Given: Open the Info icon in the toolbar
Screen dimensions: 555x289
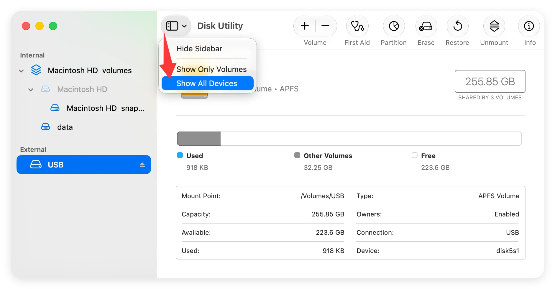Looking at the screenshot, I should (x=529, y=26).
